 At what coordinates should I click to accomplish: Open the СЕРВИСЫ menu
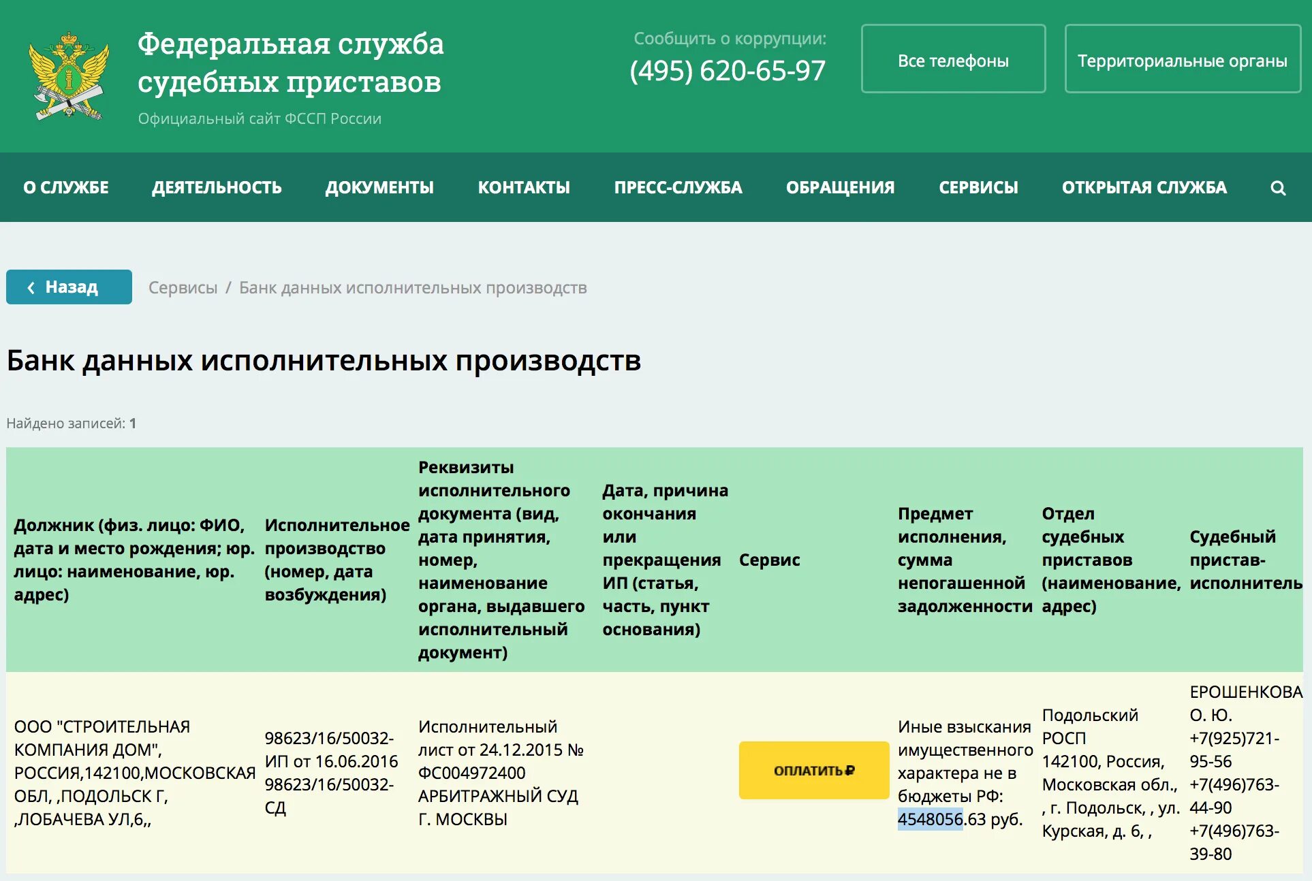[978, 188]
